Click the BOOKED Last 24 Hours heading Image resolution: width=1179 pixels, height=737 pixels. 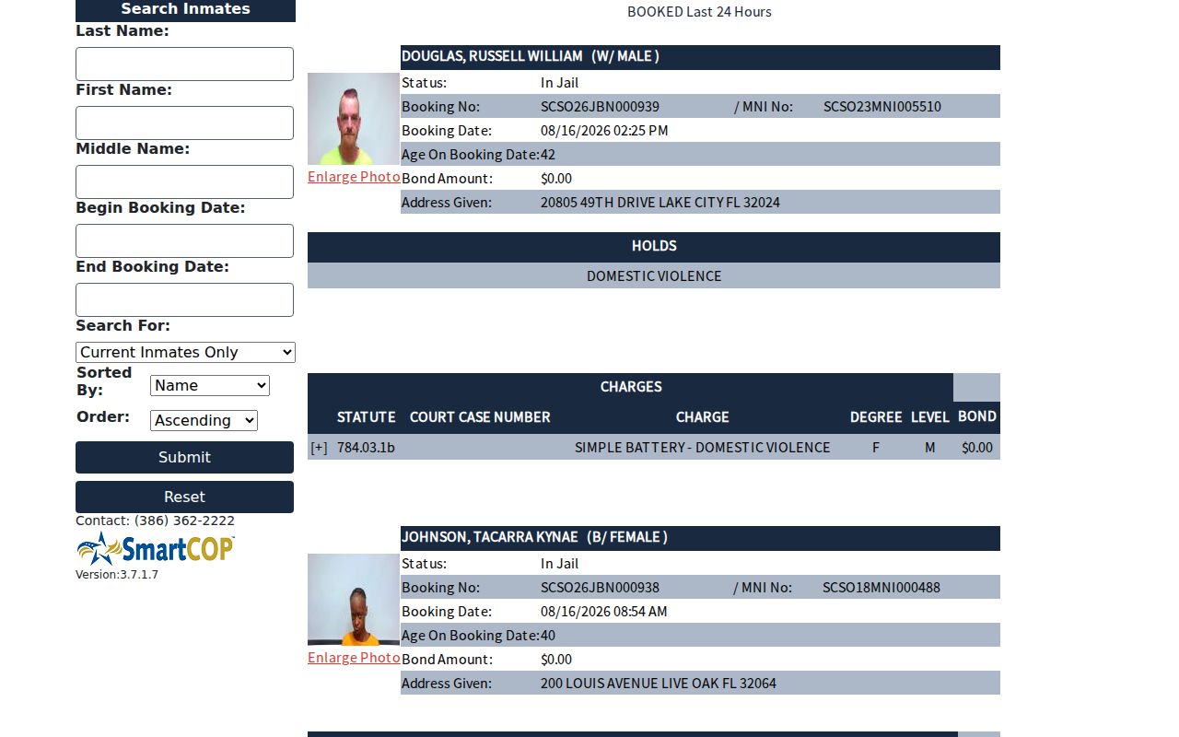699,12
